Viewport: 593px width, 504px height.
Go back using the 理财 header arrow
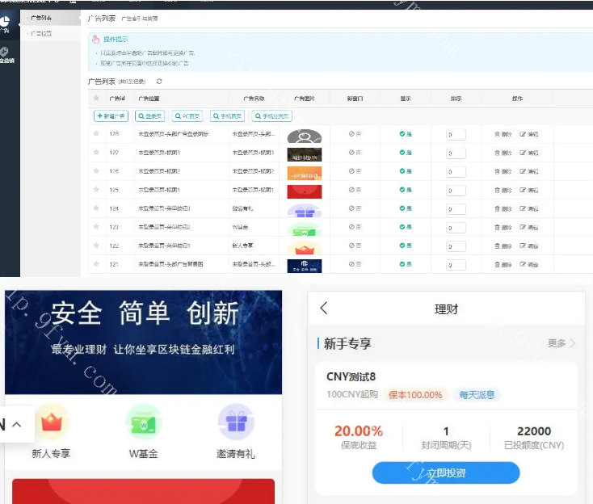pos(324,309)
